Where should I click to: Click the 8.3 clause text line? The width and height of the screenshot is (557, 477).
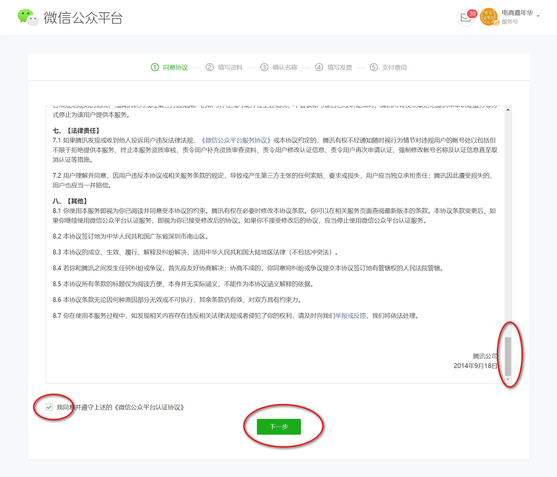[197, 252]
